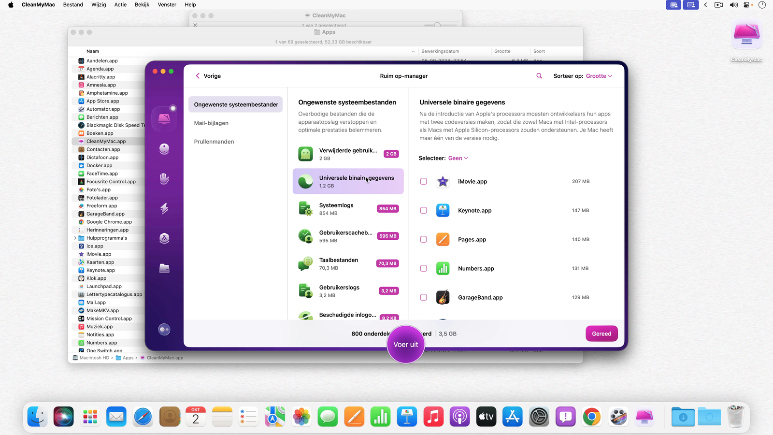Expand Hulpprogramma's folder in Finder
The image size is (773, 435).
click(x=75, y=238)
